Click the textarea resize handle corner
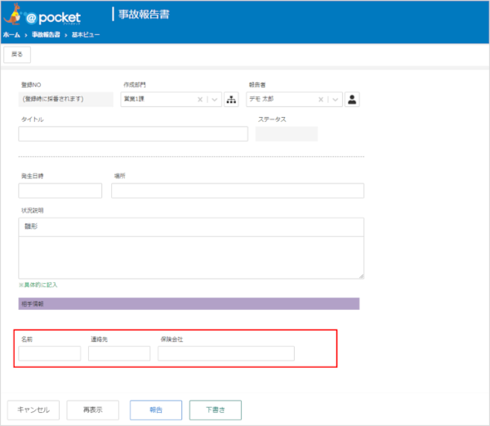490x426 pixels. coord(361,276)
